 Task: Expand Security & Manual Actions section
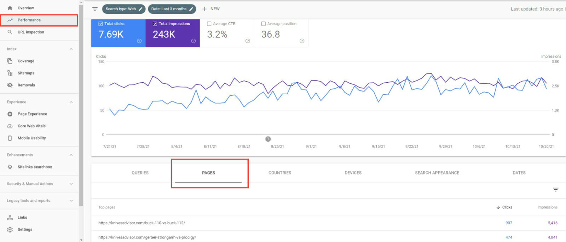(71, 184)
